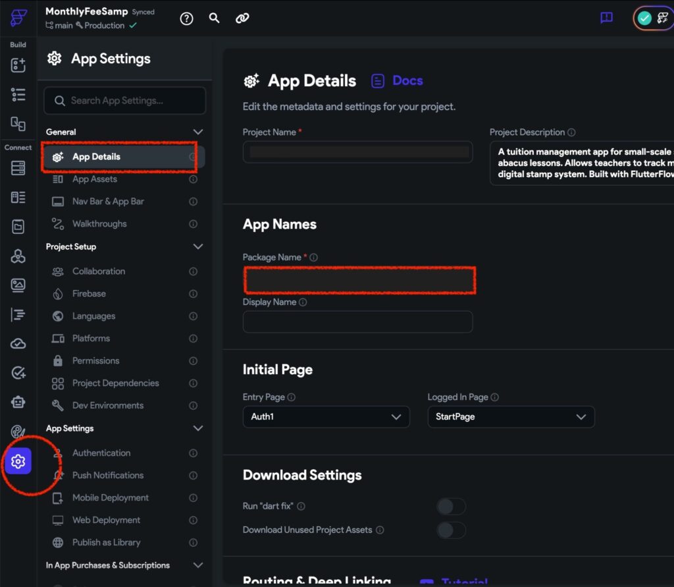Open the Theme Settings palette icon
Viewport: 674px width, 587px height.
pos(18,432)
